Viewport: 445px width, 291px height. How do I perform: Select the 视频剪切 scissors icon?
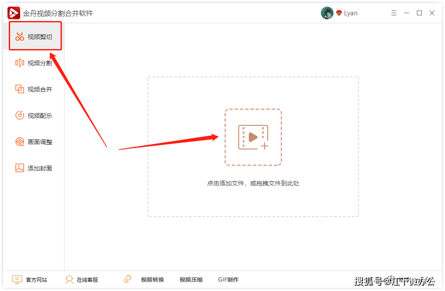click(20, 36)
